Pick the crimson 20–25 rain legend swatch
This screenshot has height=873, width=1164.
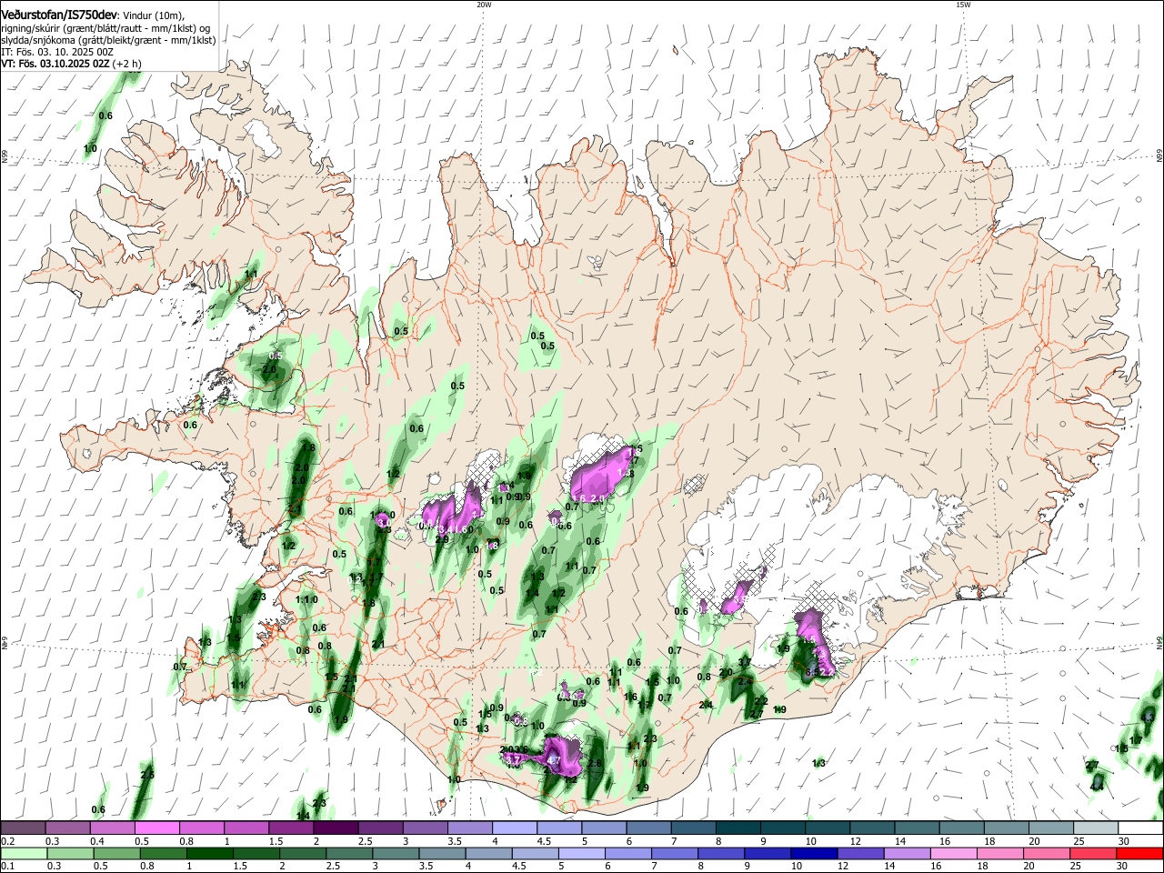click(x=1093, y=854)
